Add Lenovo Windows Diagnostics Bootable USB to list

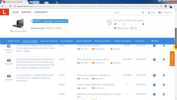154,85
